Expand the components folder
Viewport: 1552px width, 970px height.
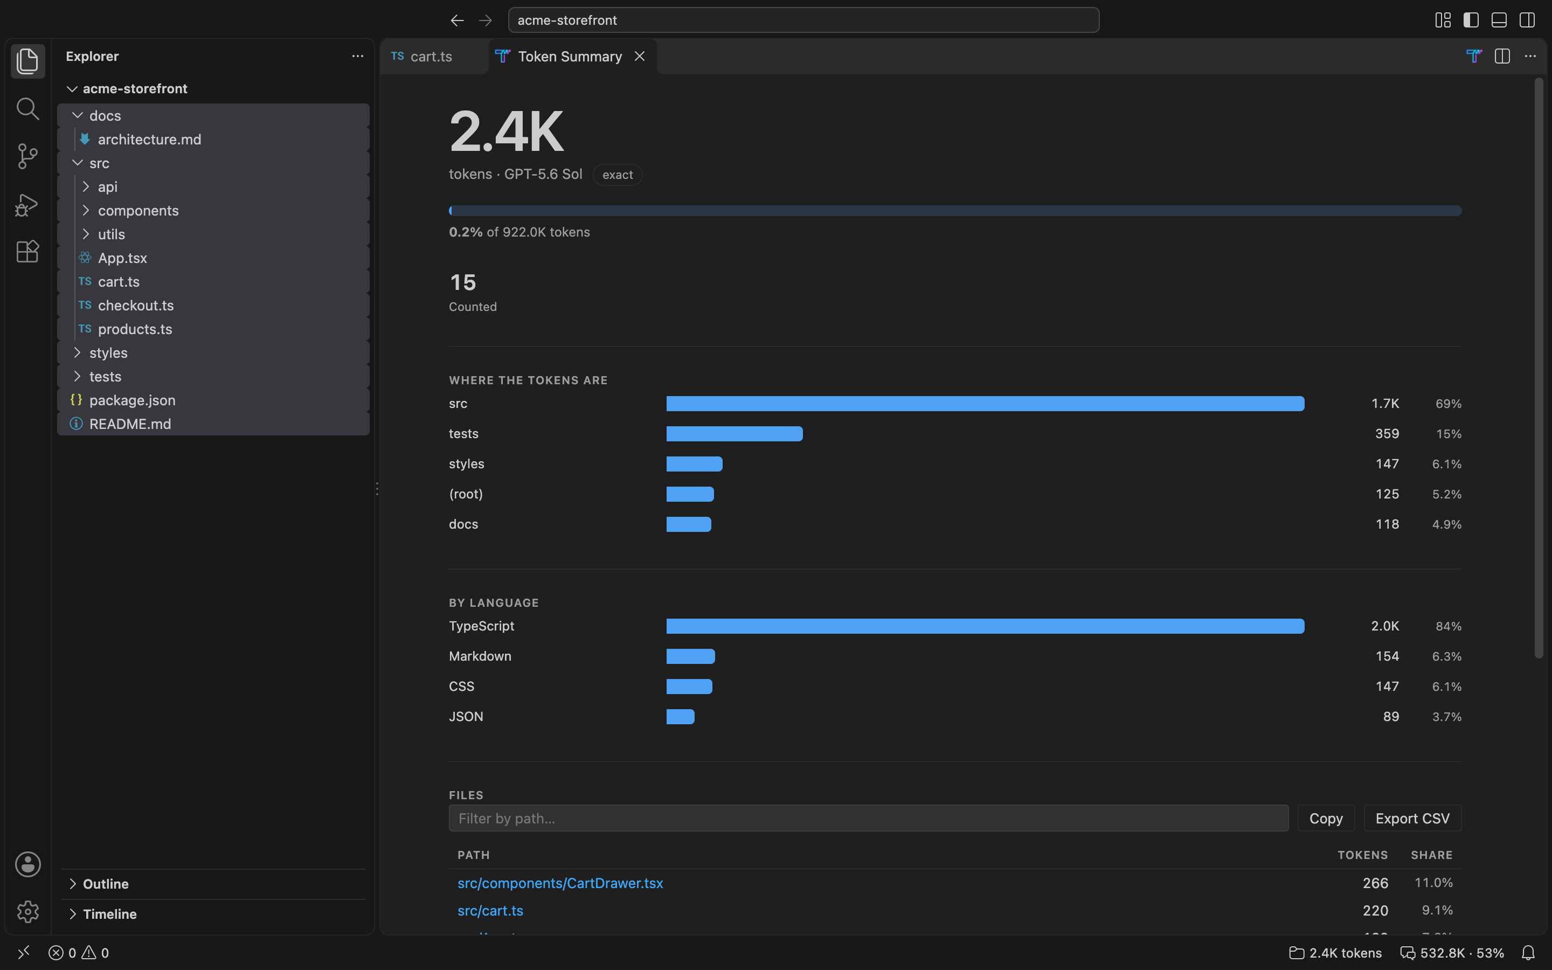point(213,210)
